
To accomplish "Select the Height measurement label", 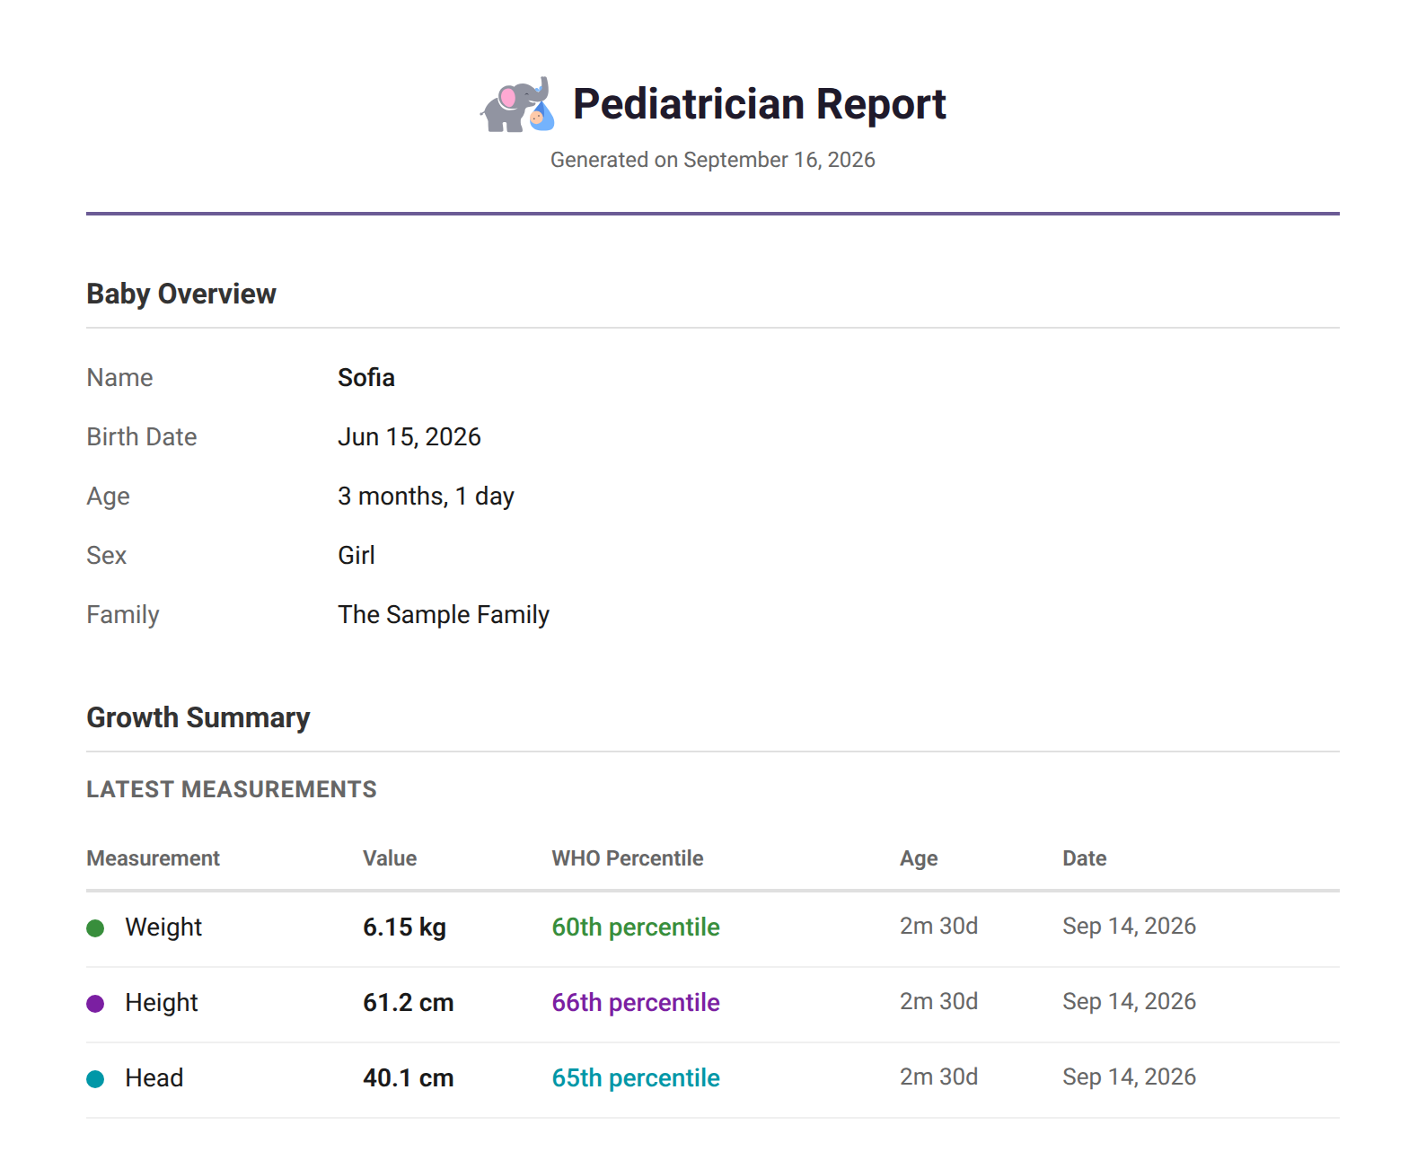I will [x=162, y=1002].
